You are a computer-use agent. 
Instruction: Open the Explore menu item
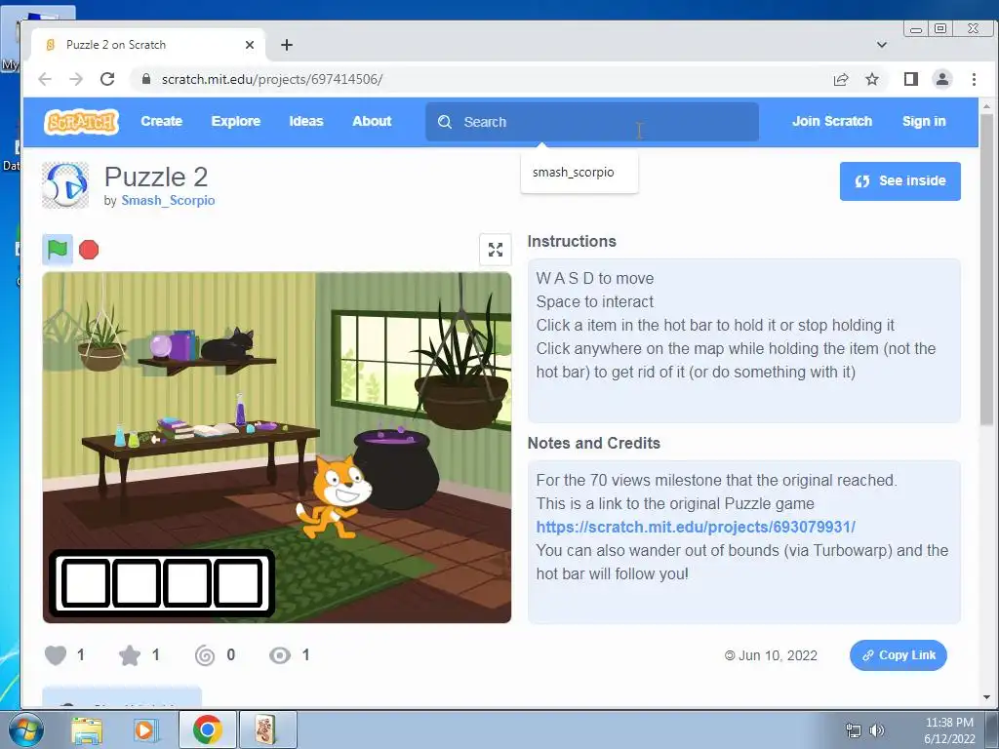(x=236, y=121)
